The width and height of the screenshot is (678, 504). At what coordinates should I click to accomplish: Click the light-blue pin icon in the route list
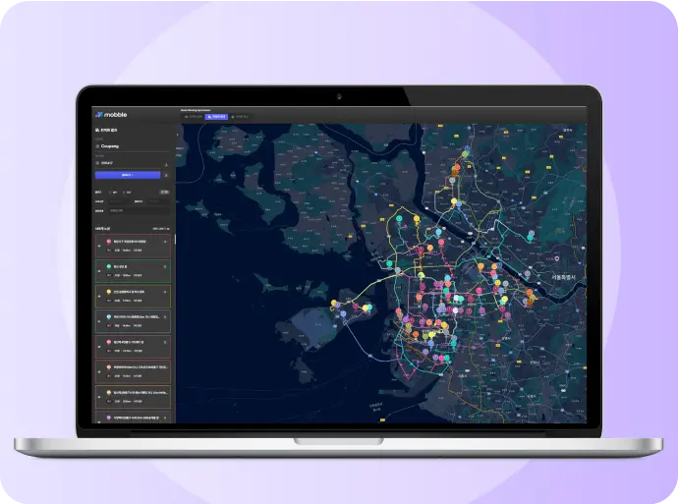[x=109, y=316]
